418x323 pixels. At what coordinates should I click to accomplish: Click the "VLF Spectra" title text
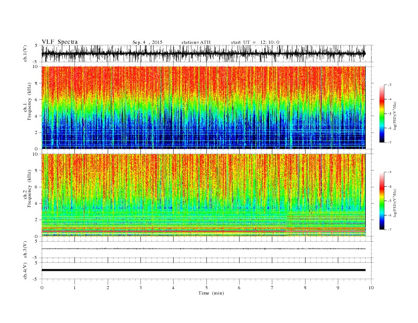[x=60, y=42]
